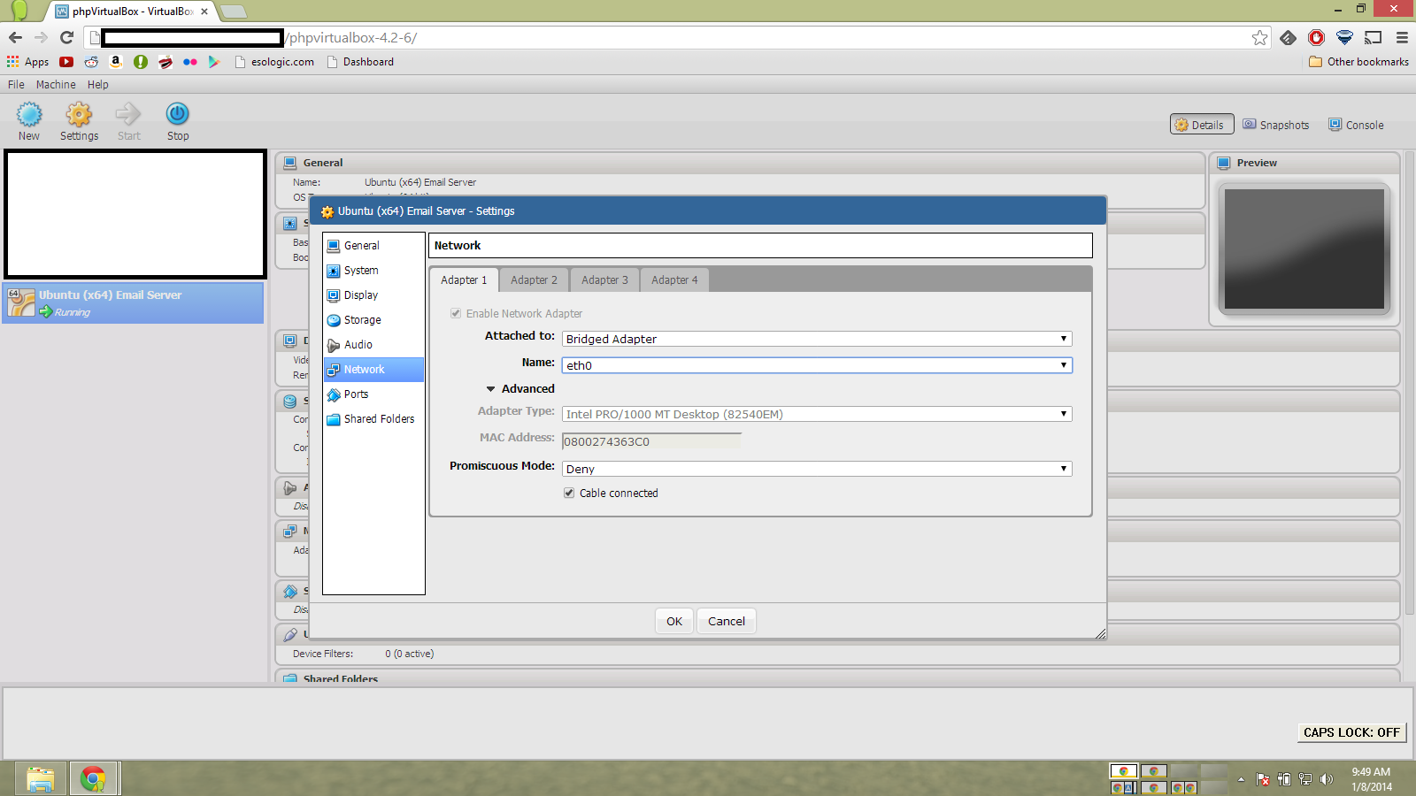Screen dimensions: 1416x796
Task: Click the New machine toolbar icon
Action: (29, 121)
